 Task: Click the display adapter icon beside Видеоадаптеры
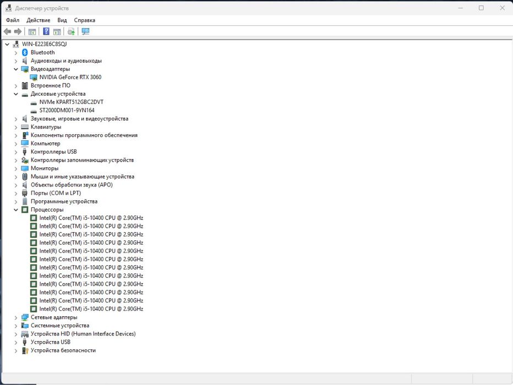point(25,69)
